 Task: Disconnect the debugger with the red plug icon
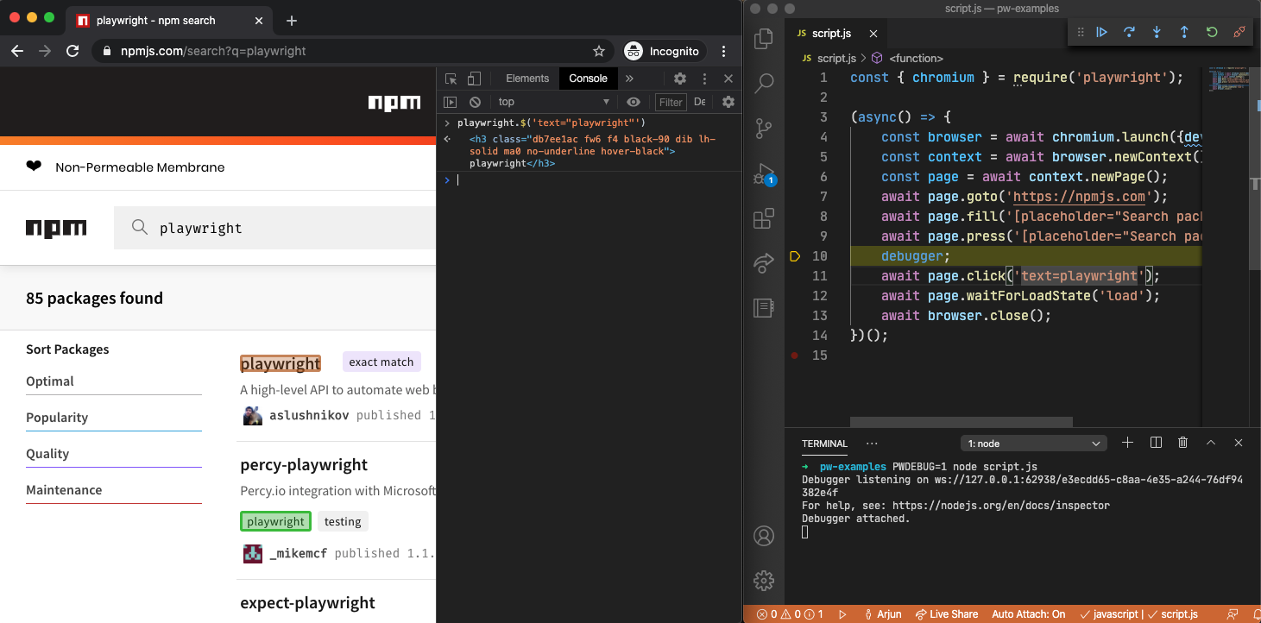pyautogui.click(x=1239, y=32)
